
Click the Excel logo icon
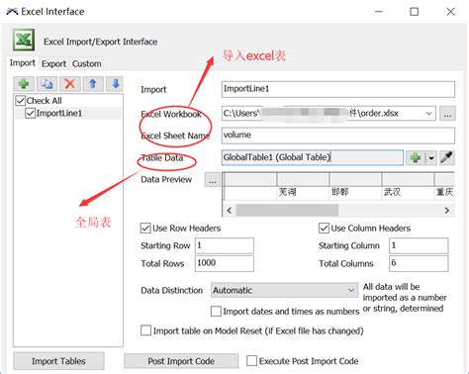tap(24, 40)
